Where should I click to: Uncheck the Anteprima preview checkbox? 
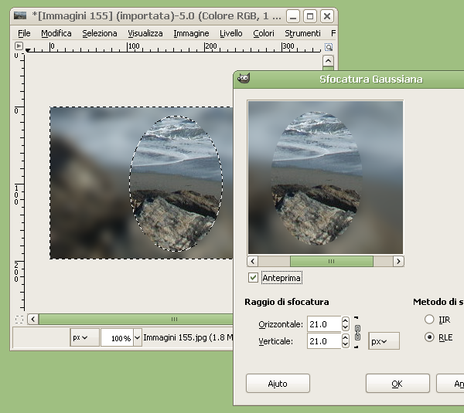pyautogui.click(x=253, y=277)
